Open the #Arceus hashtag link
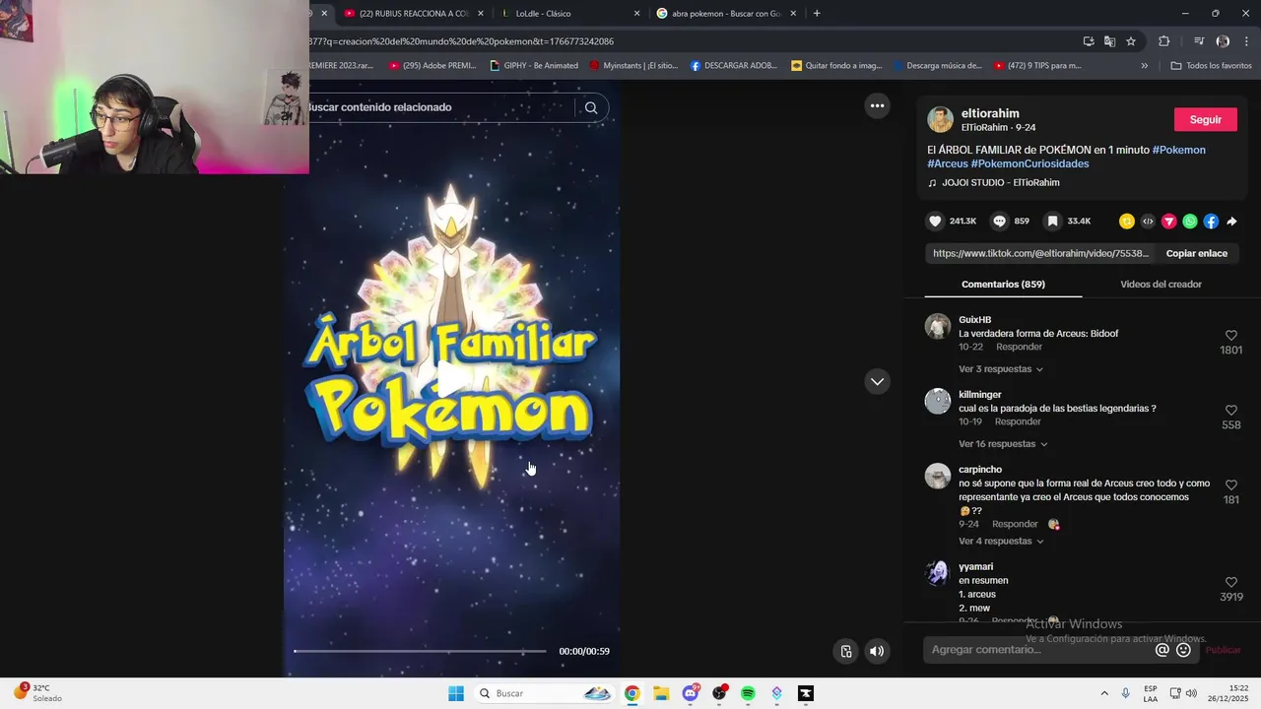 [x=948, y=164]
